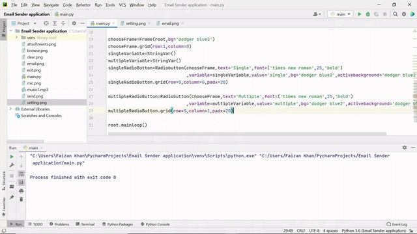The width and height of the screenshot is (417, 234).
Task: Open the File menu
Action: click(x=14, y=5)
